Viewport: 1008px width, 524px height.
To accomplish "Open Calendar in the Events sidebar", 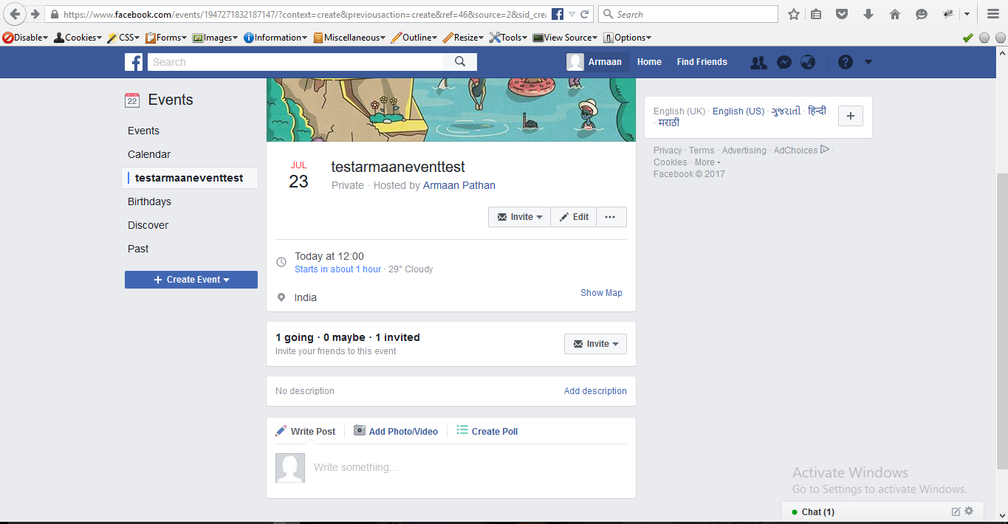I will click(149, 154).
